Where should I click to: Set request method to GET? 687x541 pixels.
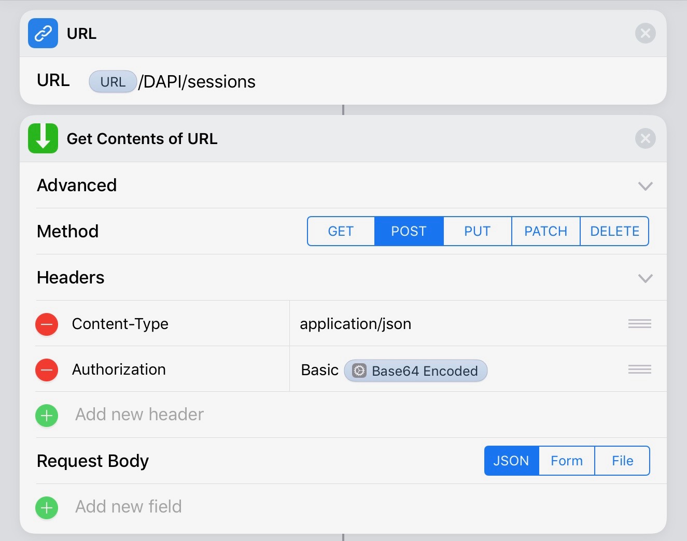pyautogui.click(x=341, y=231)
